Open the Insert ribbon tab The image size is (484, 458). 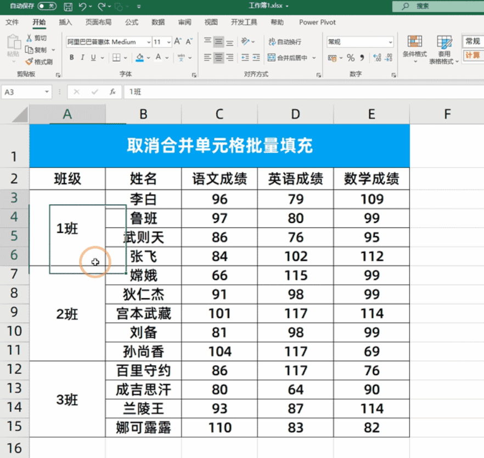click(65, 23)
